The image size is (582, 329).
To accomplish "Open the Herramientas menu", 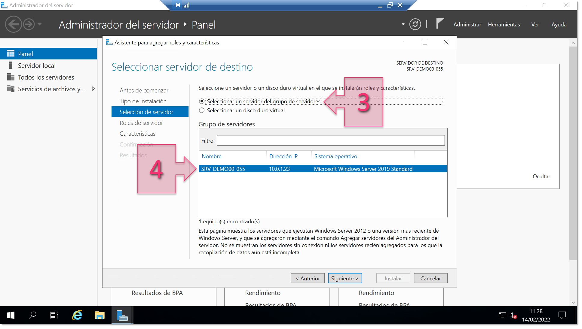I will [x=504, y=25].
